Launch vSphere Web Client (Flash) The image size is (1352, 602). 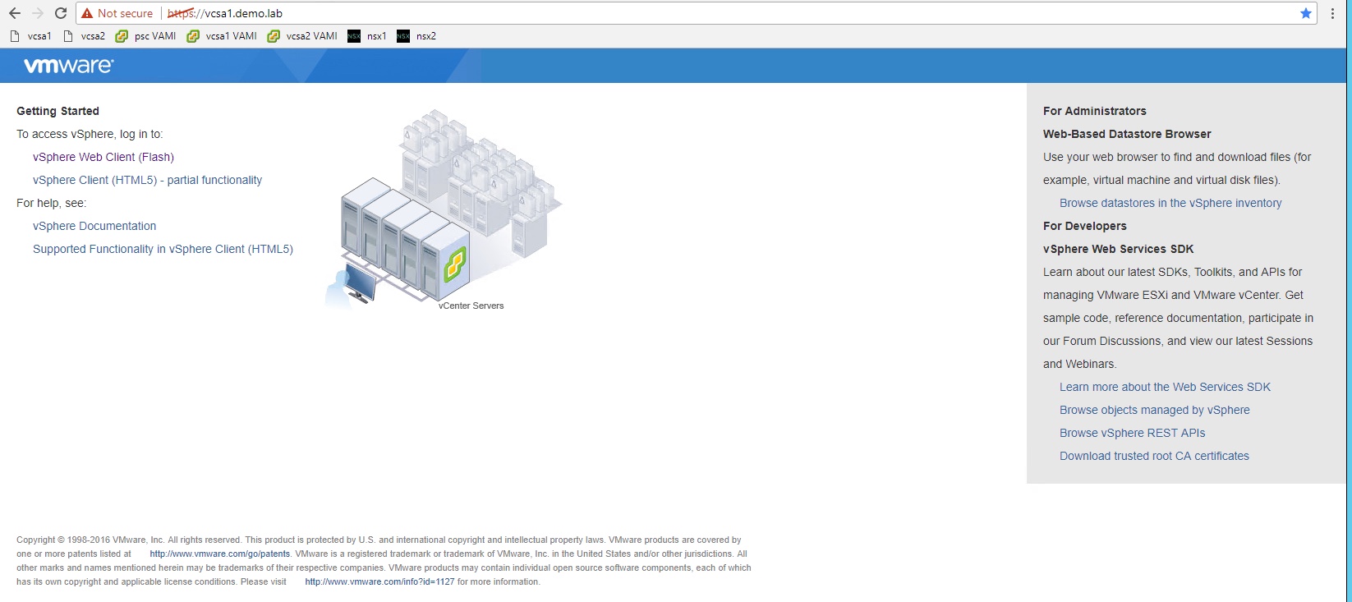click(103, 157)
